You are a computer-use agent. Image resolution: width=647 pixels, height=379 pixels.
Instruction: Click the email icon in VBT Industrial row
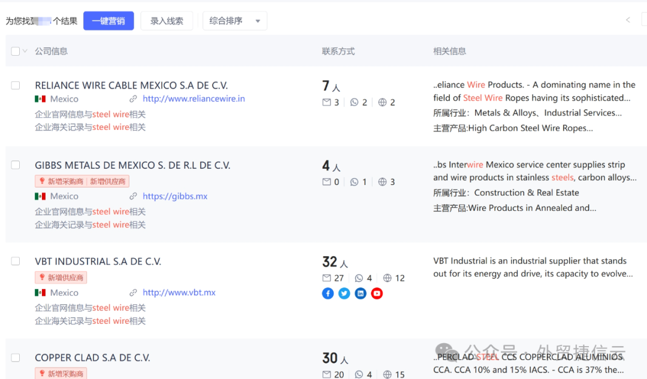(326, 278)
